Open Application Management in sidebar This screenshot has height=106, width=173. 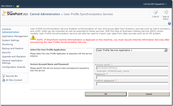click(x=15, y=36)
